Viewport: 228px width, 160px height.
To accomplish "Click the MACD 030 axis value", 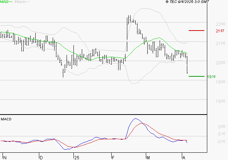I will (x=222, y=127).
